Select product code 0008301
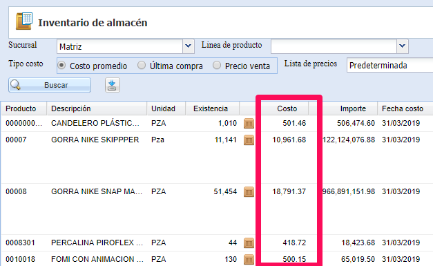The width and height of the screenshot is (433, 266). coord(20,243)
